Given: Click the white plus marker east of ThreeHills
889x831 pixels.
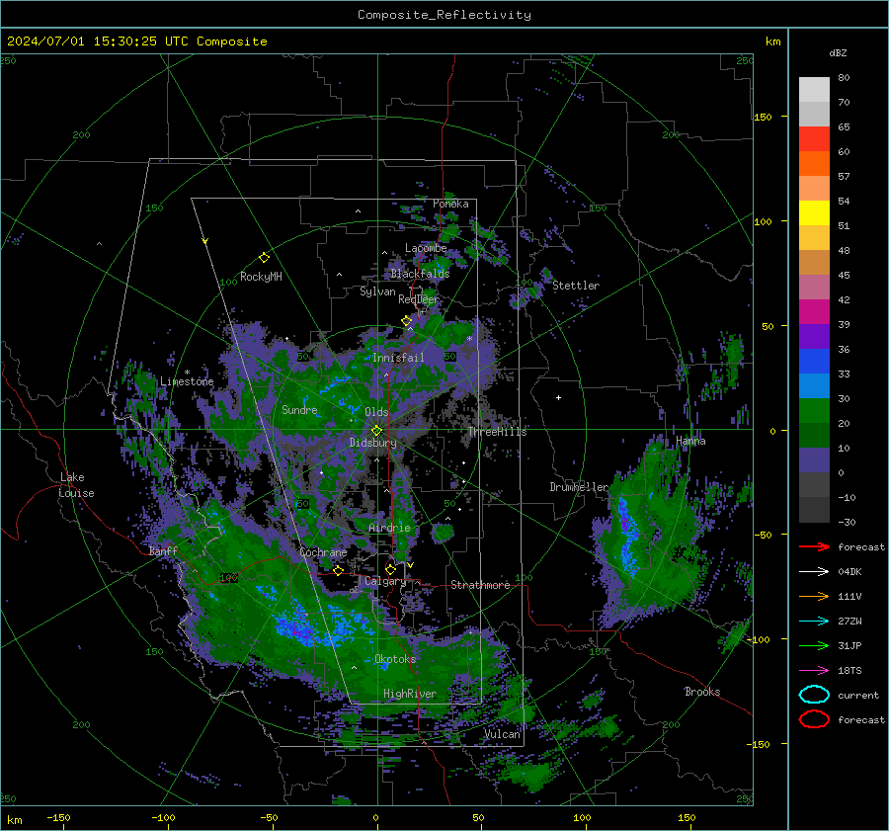Looking at the screenshot, I should [x=558, y=397].
